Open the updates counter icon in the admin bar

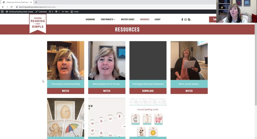tap(51, 12)
